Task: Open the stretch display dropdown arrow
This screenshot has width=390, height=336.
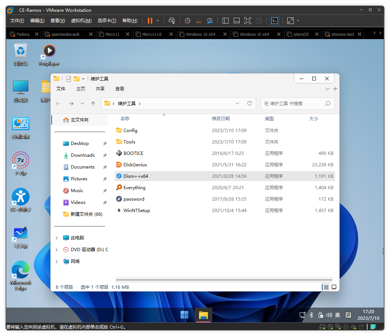Action: click(x=298, y=21)
